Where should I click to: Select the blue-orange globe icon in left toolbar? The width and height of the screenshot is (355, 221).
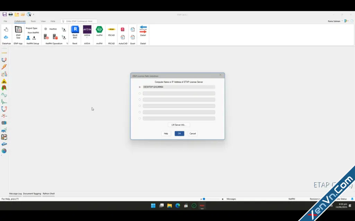pyautogui.click(x=4, y=151)
